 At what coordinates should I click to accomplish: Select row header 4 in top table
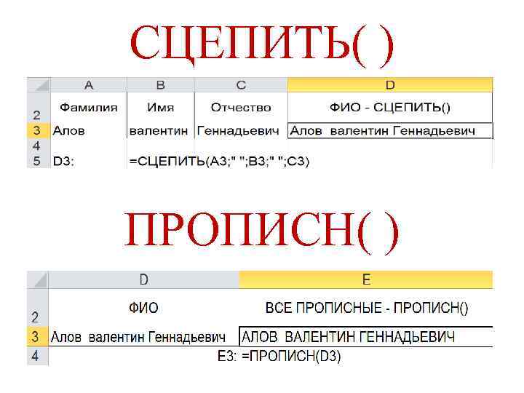tap(39, 146)
